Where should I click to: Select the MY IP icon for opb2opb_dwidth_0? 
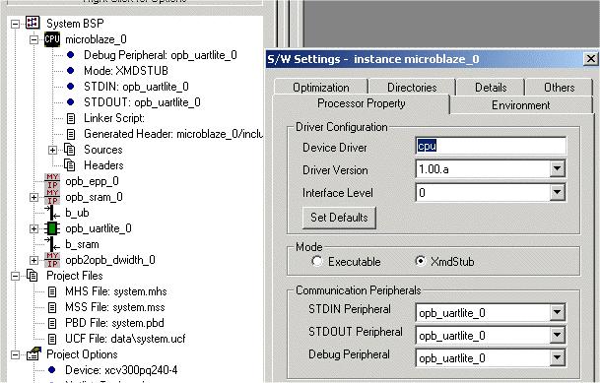pos(52,260)
